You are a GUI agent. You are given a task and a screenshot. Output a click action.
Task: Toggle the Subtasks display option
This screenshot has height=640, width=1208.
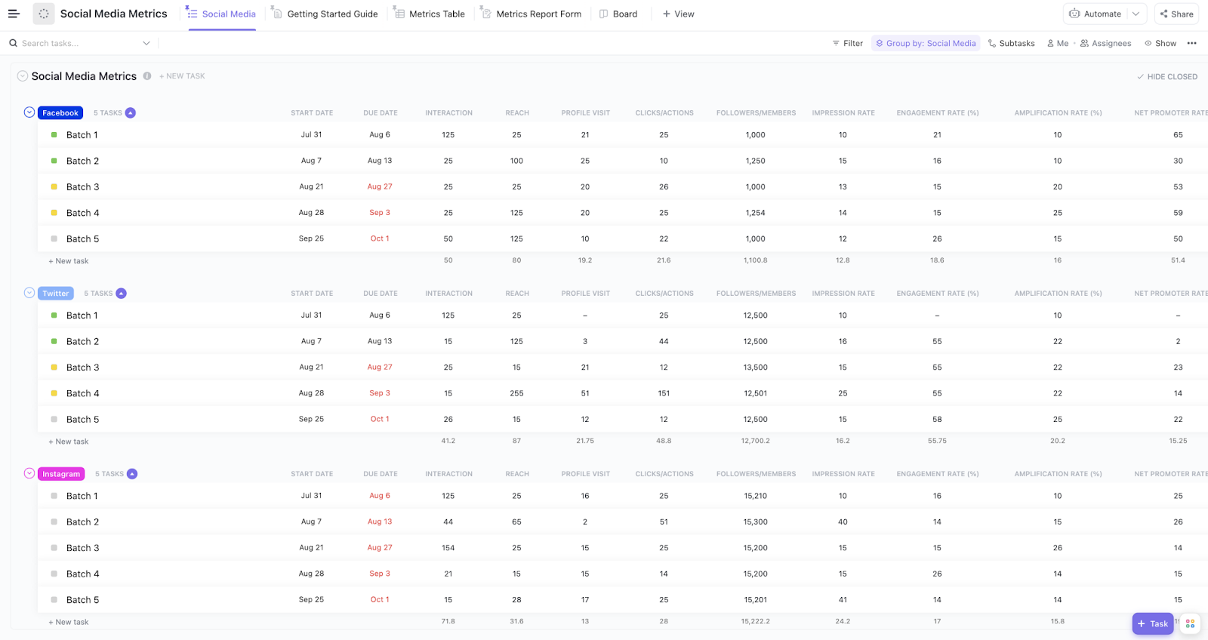1012,43
